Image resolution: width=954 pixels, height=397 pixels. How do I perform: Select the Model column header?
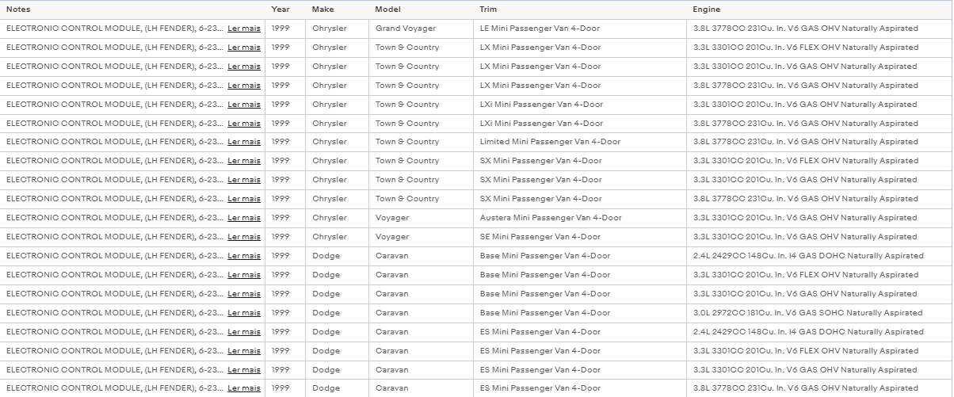click(x=388, y=10)
